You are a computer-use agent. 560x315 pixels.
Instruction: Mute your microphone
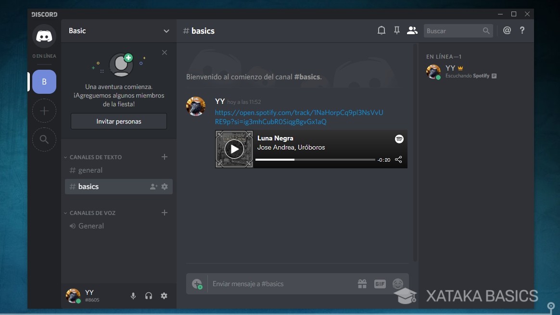(133, 296)
